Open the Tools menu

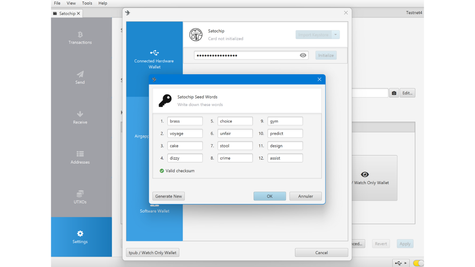[x=87, y=3]
